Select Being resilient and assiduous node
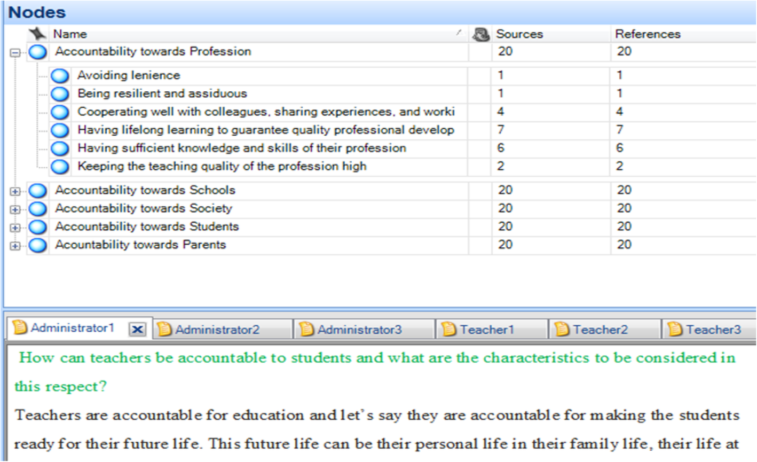Screen dimensions: 757x462 pyautogui.click(x=162, y=93)
